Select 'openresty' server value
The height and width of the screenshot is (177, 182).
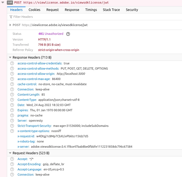(x=36, y=121)
